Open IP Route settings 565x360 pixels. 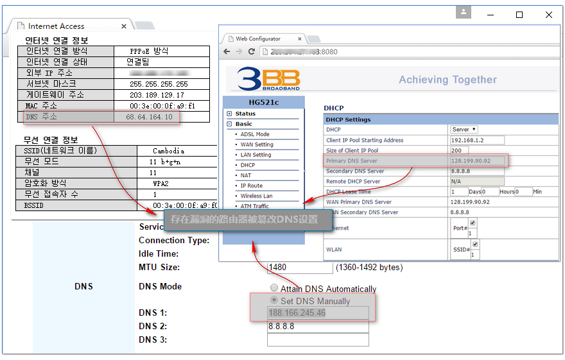click(x=252, y=185)
